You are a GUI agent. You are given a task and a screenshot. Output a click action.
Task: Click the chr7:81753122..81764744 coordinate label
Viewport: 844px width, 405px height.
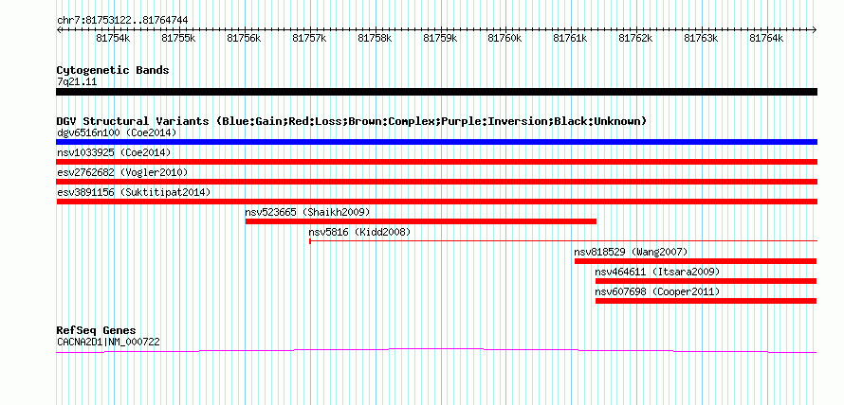click(122, 21)
